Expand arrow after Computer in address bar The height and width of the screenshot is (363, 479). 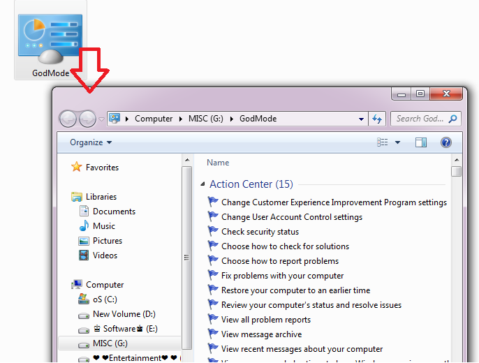coord(181,119)
